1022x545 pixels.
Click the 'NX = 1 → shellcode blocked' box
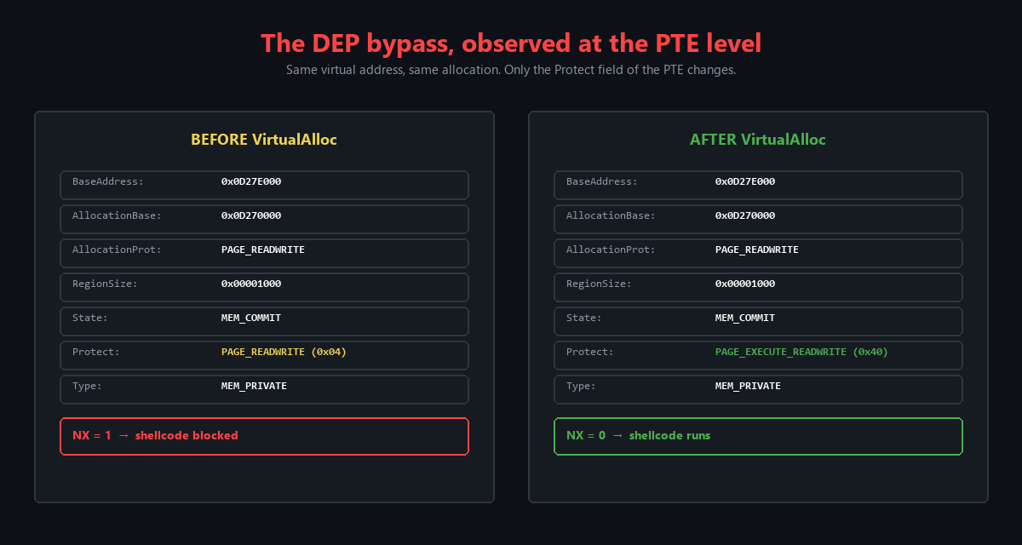(x=264, y=436)
